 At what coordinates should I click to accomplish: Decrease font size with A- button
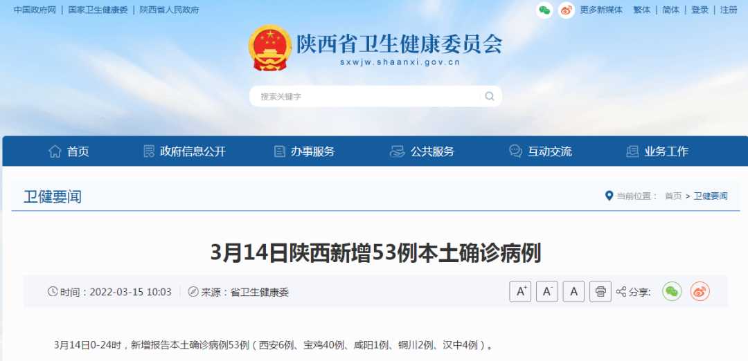(x=547, y=291)
